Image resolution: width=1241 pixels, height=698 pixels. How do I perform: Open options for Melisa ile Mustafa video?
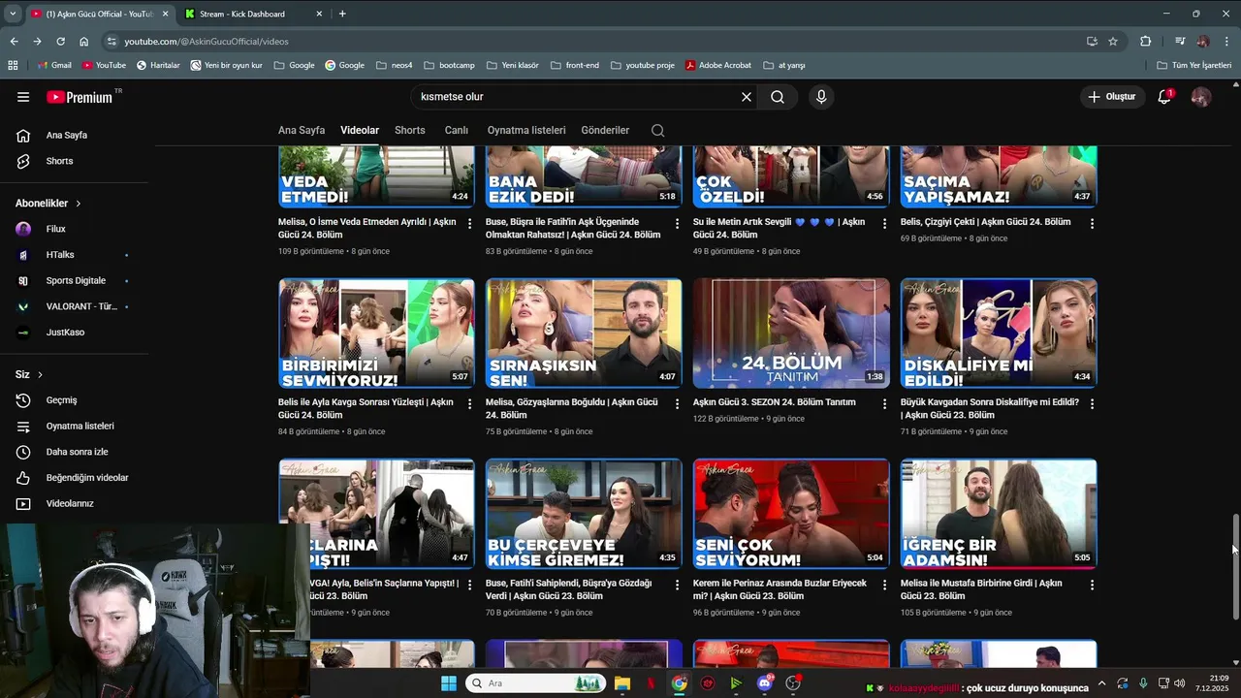[1093, 585]
